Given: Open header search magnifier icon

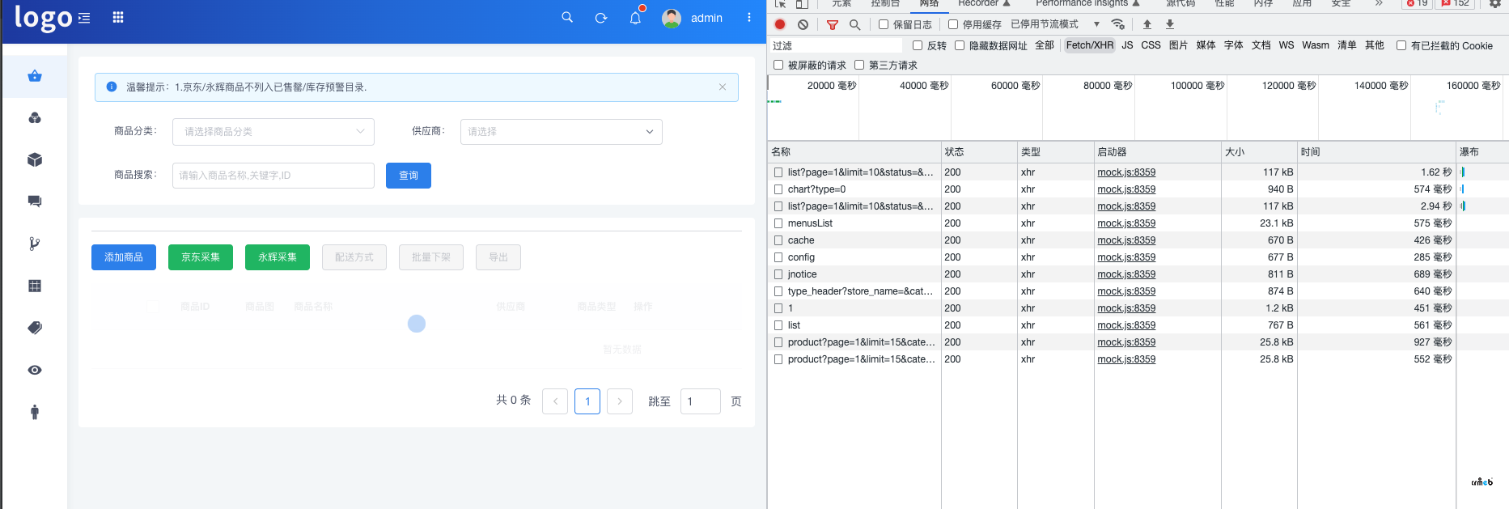Looking at the screenshot, I should (567, 17).
